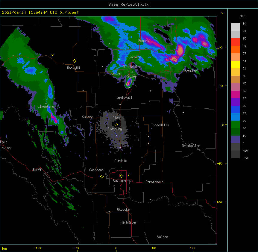
Task: Click the Didsbury city label
Action: coord(115,129)
